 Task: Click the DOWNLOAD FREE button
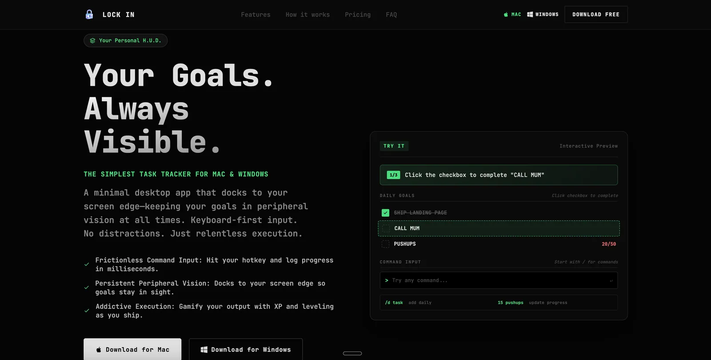[596, 14]
